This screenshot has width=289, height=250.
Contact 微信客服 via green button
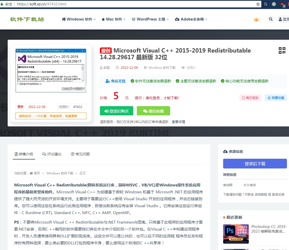point(153,111)
